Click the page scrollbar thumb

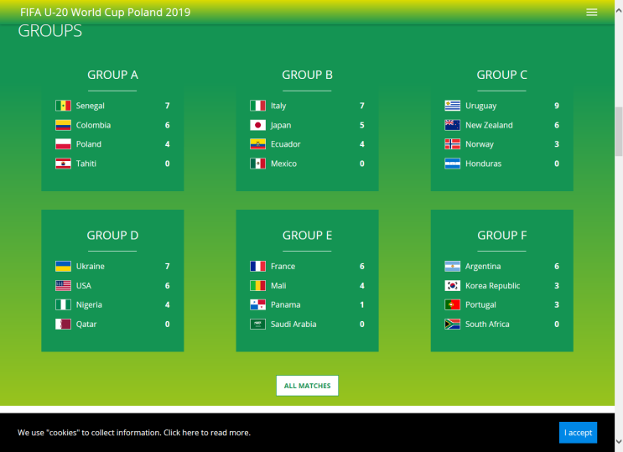pyautogui.click(x=619, y=131)
